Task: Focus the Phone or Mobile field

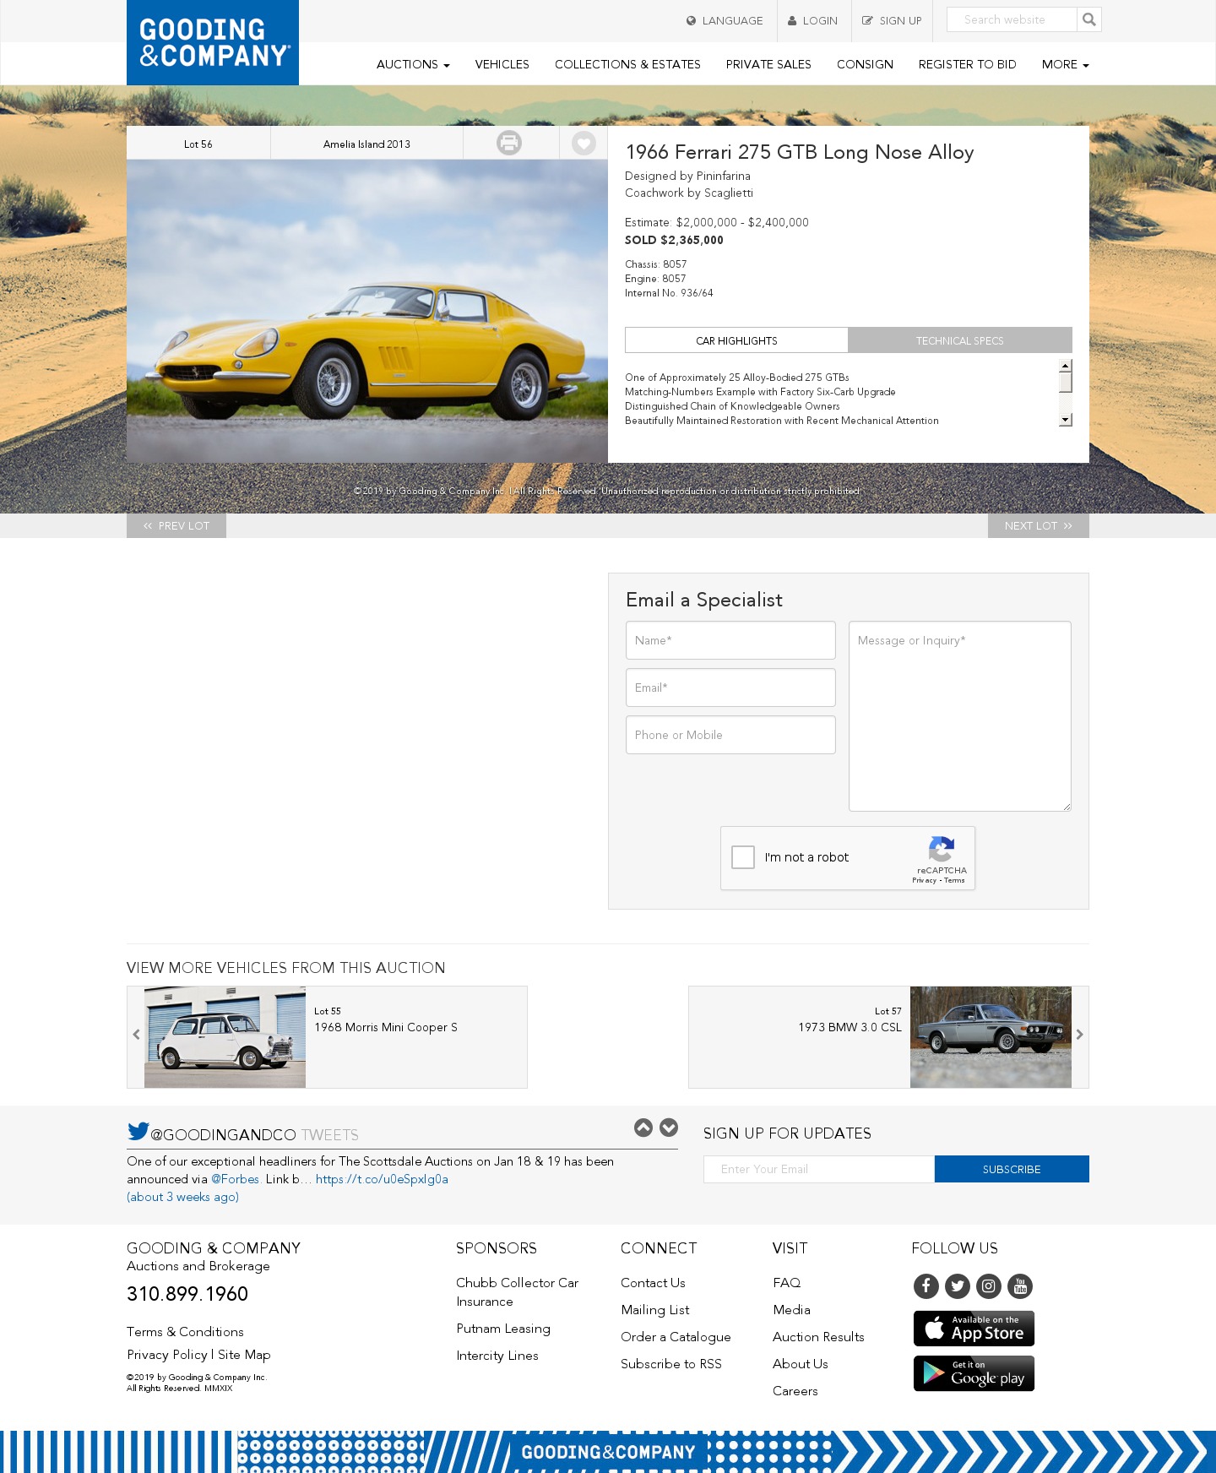Action: pyautogui.click(x=730, y=735)
